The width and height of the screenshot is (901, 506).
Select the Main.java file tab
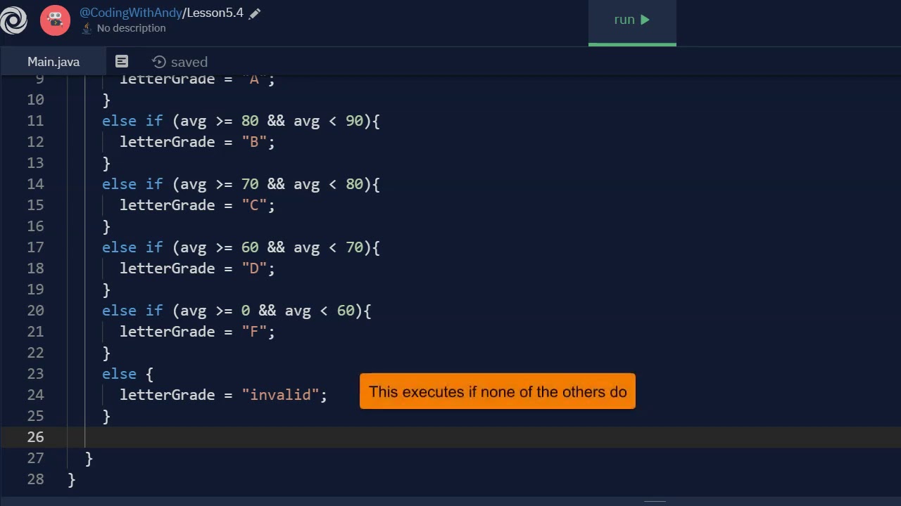(x=53, y=62)
